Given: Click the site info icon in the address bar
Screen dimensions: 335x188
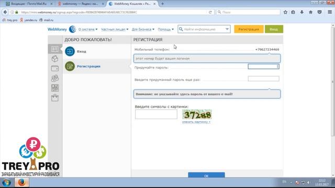Looking at the screenshot, I should 13,12.
